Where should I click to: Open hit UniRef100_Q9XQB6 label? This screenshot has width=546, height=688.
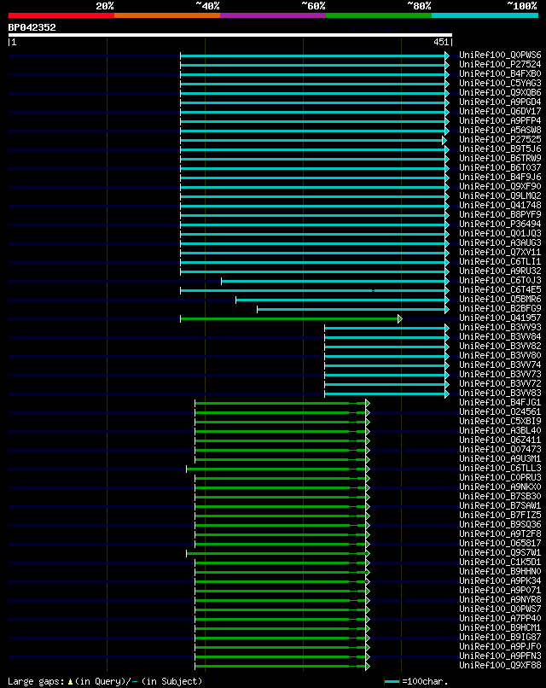500,92
